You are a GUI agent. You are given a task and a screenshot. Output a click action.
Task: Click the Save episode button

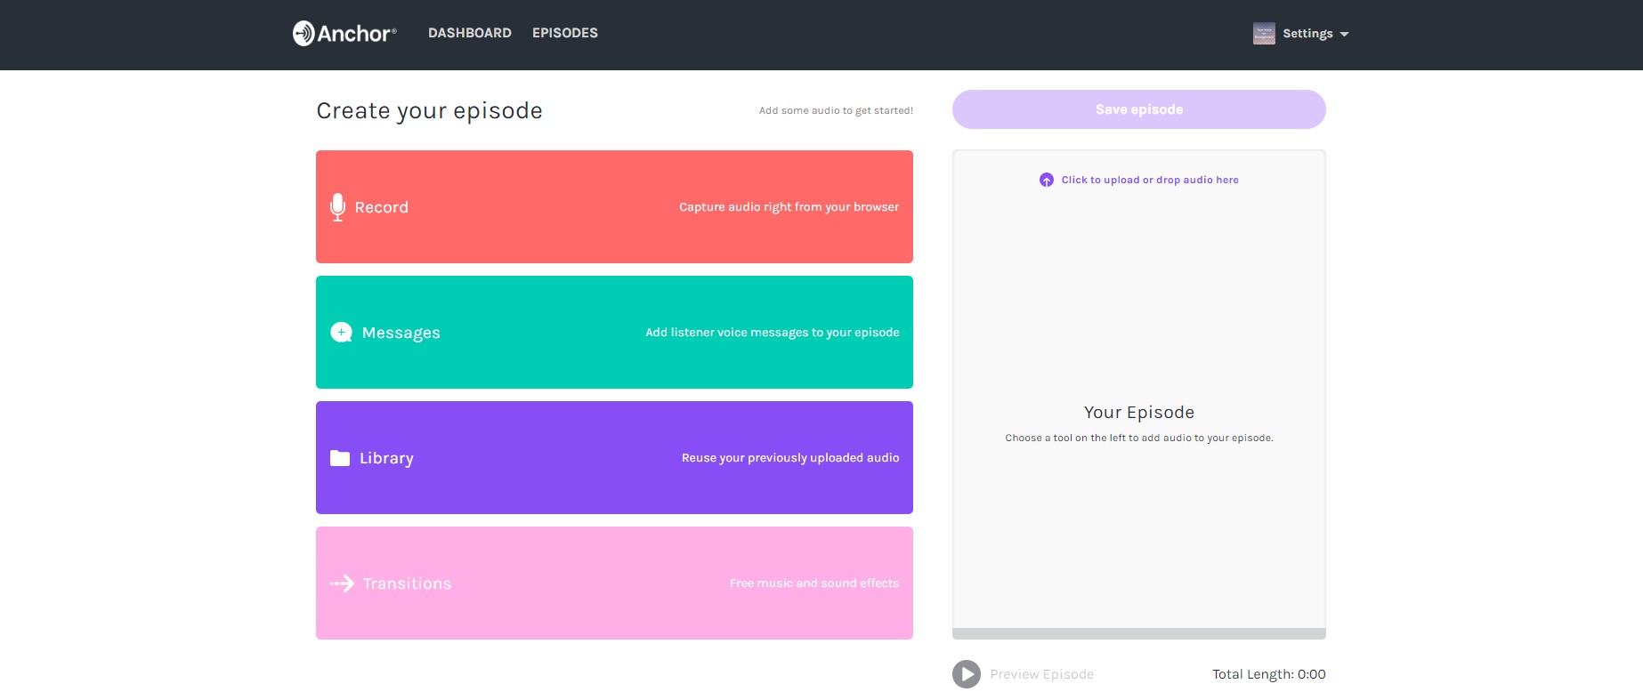tap(1138, 109)
